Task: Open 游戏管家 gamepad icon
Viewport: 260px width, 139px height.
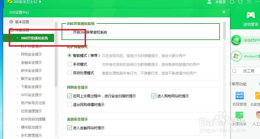Action: (251, 15)
